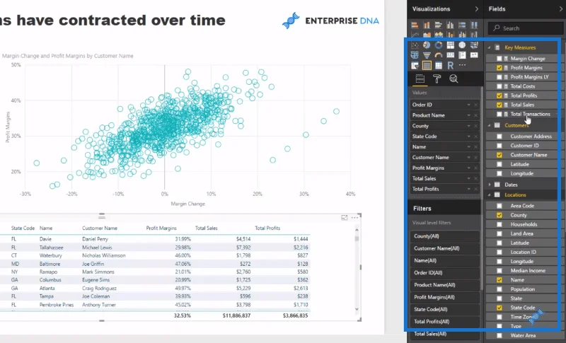Open the Format paint roller tab
Viewport: 566px width, 343px height.
(437, 79)
